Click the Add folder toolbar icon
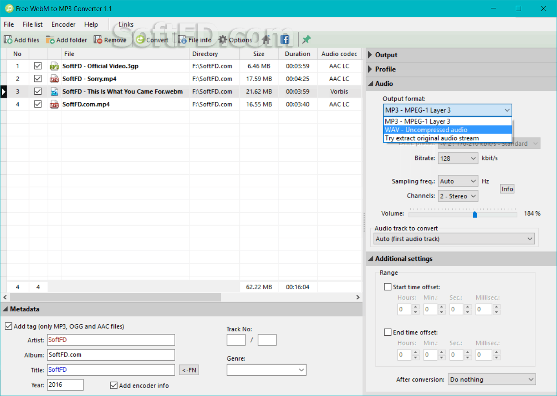 50,40
